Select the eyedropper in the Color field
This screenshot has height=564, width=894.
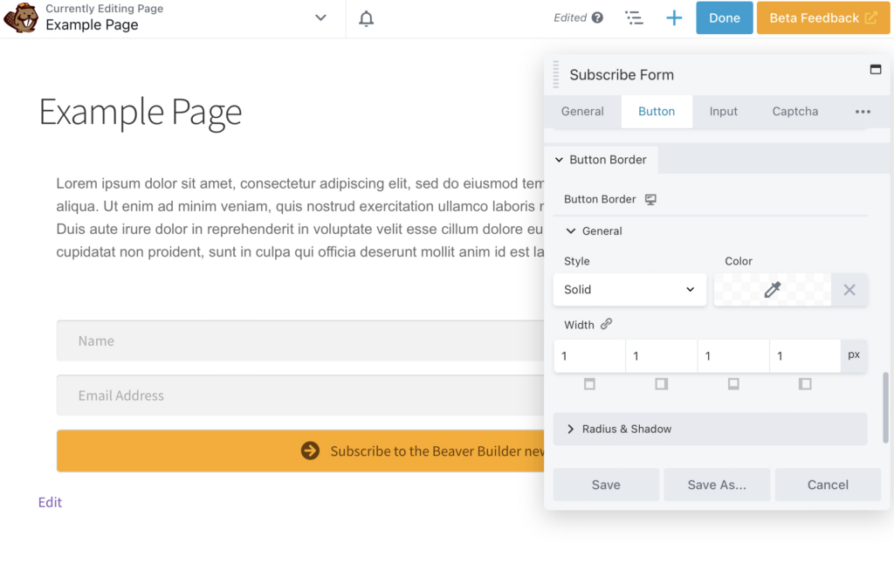[x=772, y=289]
